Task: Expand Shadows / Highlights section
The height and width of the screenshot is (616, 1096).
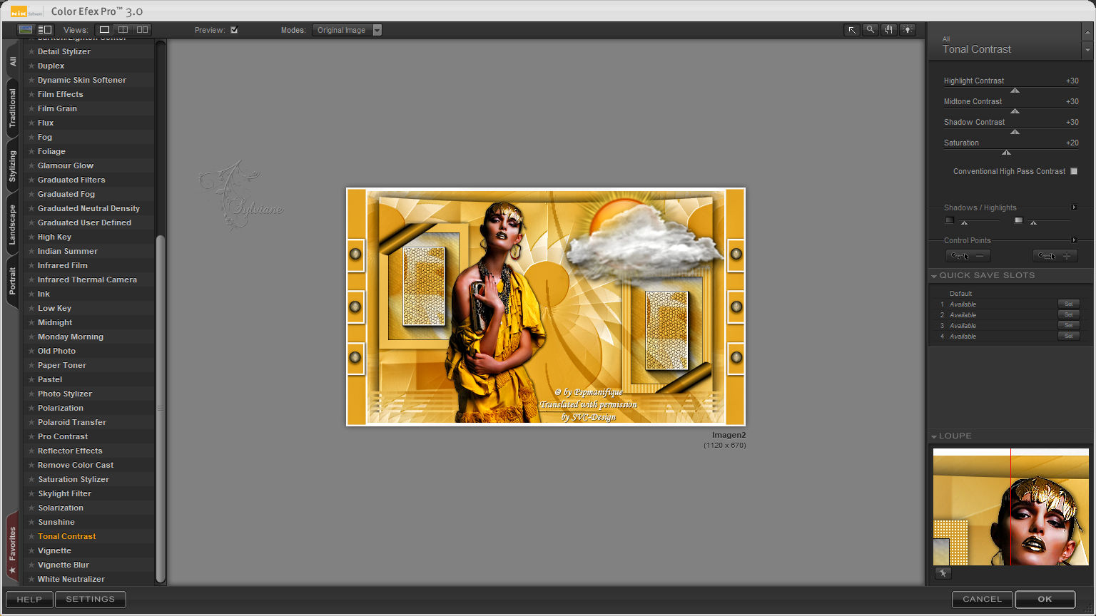Action: click(1074, 207)
